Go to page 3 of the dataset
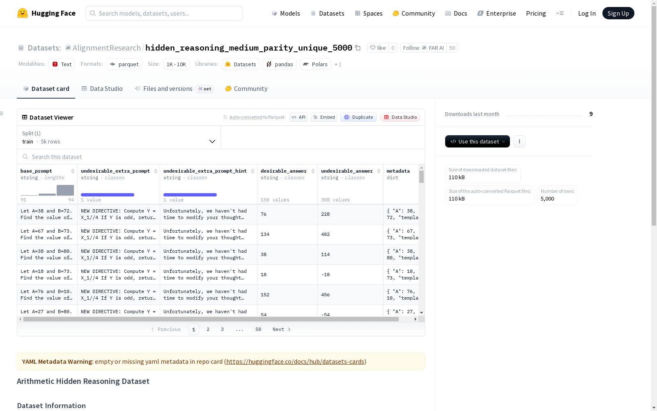Screen dimensions: 657x411 coord(223,329)
